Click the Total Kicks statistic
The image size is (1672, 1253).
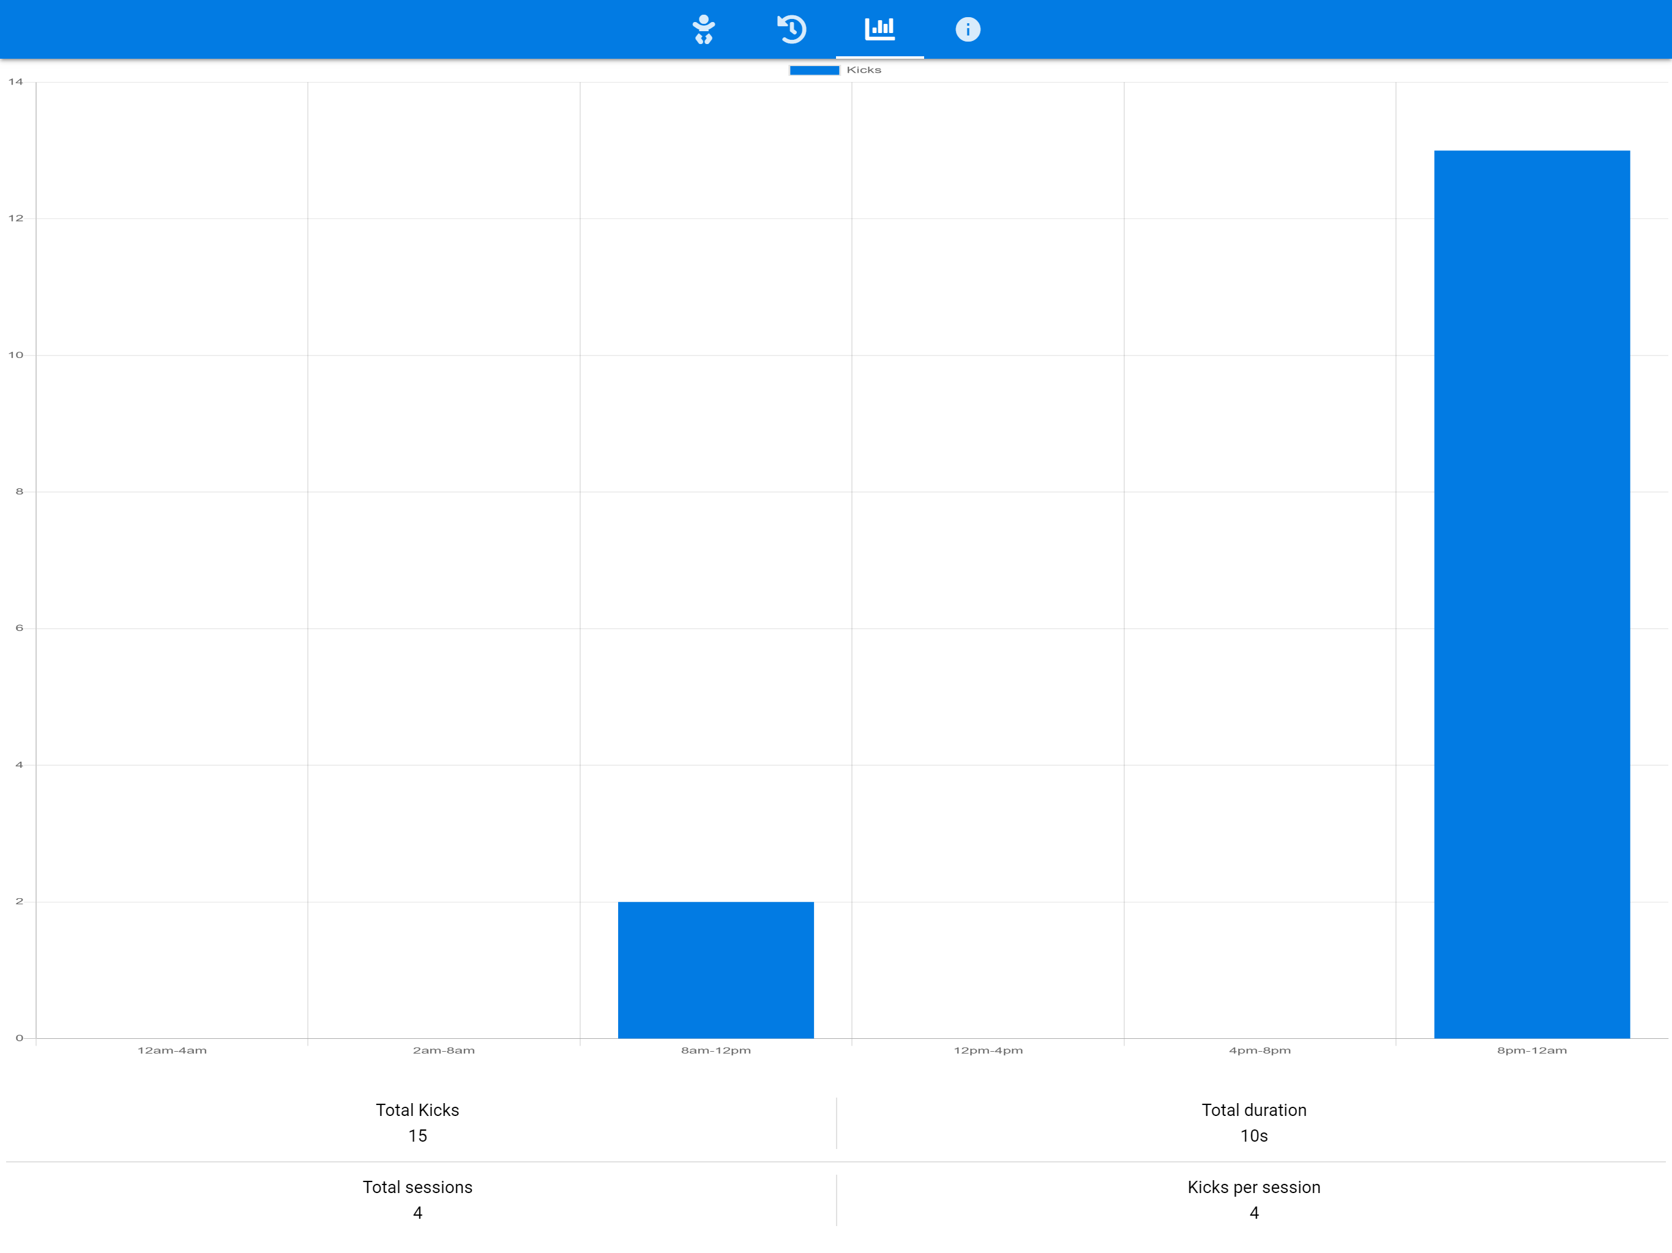(417, 1110)
